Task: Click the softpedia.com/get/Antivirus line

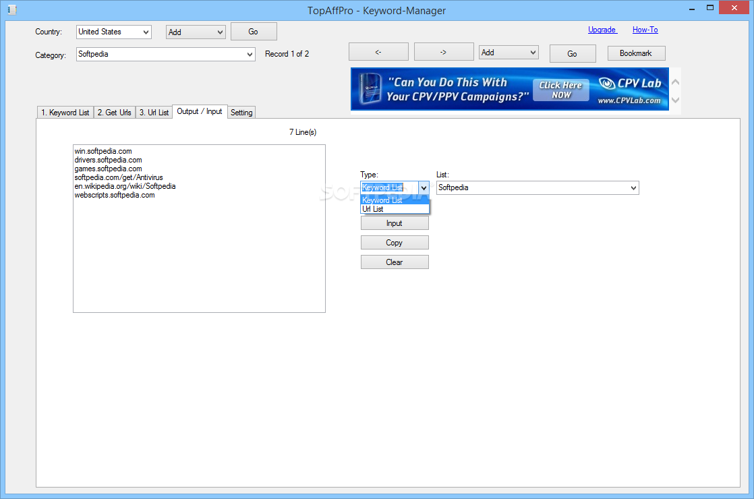Action: [119, 177]
